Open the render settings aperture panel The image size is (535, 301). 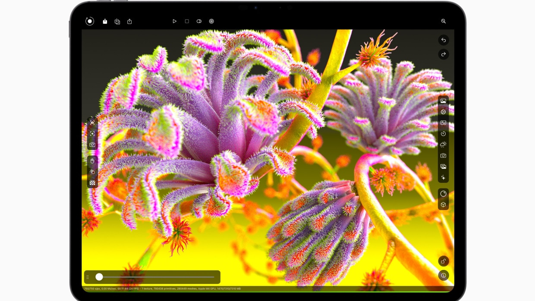pos(444,112)
